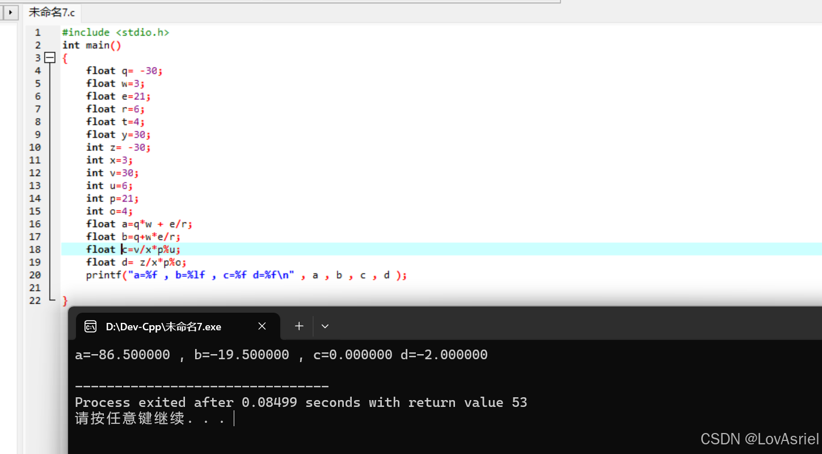
Task: Collapse the main function fold marker
Action: click(x=50, y=58)
